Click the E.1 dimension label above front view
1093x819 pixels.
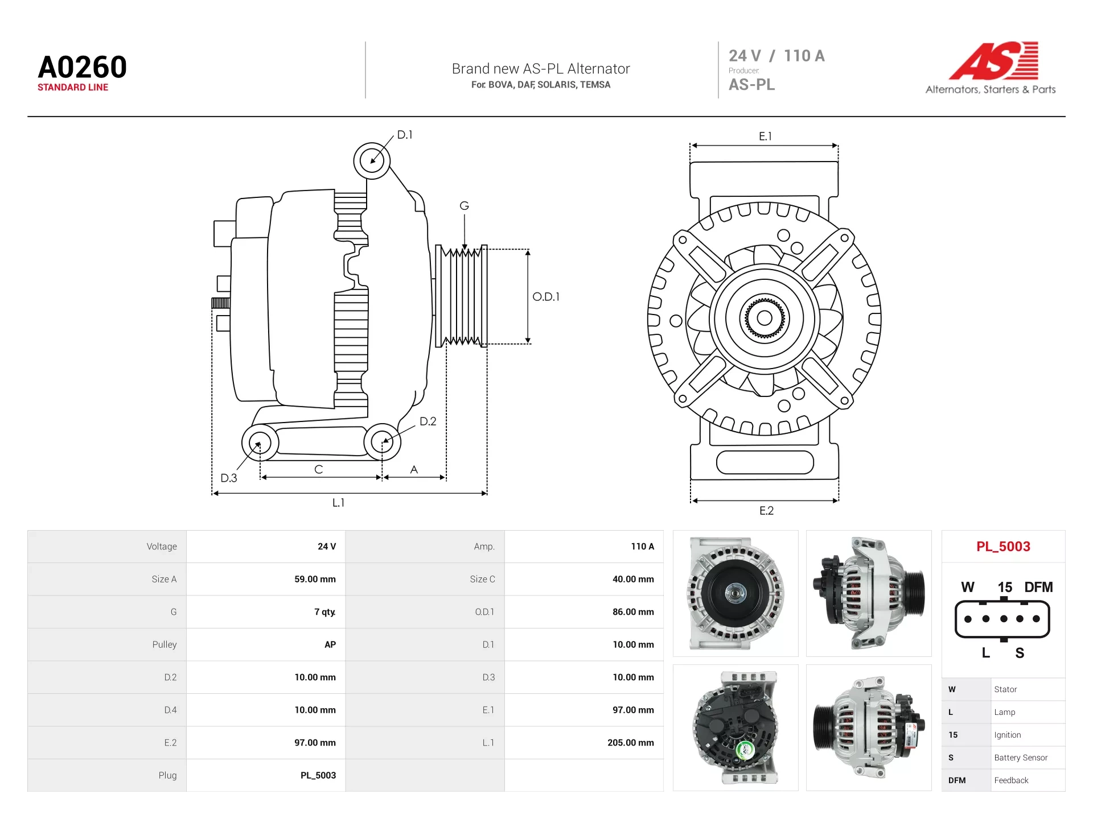pos(766,136)
